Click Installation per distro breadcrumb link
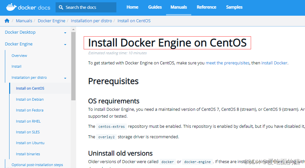The width and height of the screenshot is (305, 168). [92, 21]
